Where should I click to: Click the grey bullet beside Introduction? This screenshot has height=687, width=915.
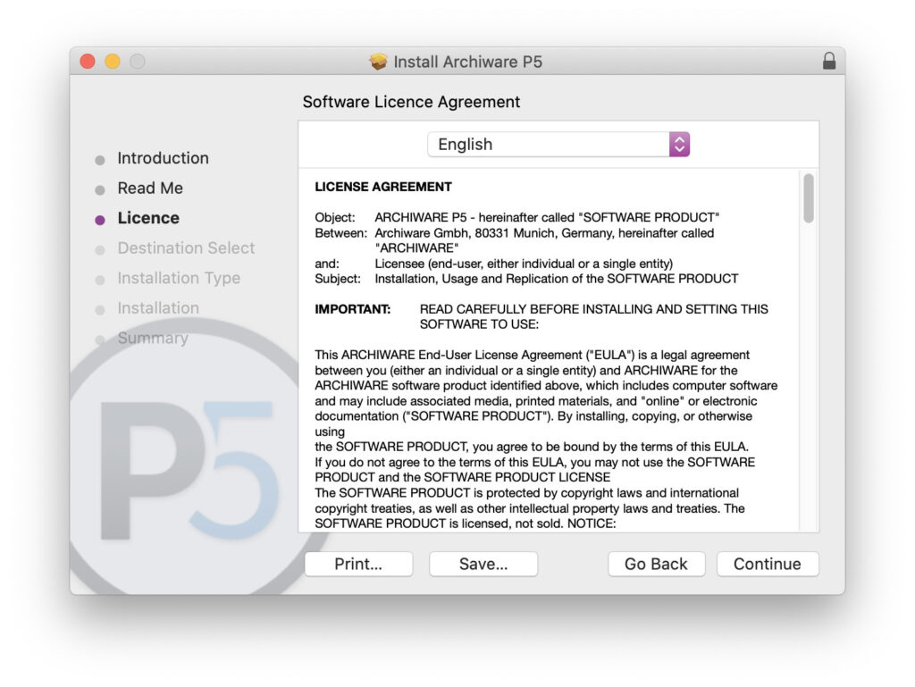[x=100, y=160]
